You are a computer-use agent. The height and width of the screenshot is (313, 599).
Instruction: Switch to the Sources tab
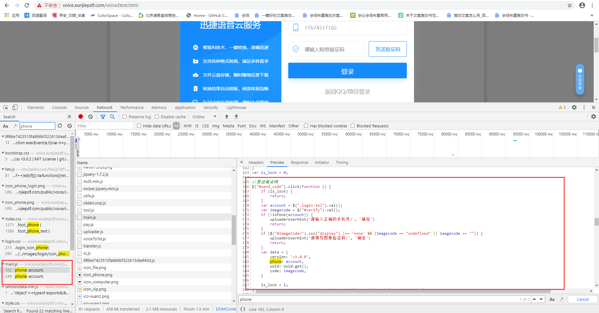point(81,107)
